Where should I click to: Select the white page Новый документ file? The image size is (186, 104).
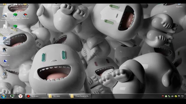(x=5, y=28)
